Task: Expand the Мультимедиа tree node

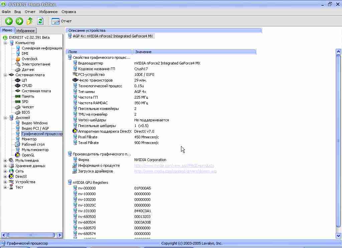Action: click(x=5, y=161)
